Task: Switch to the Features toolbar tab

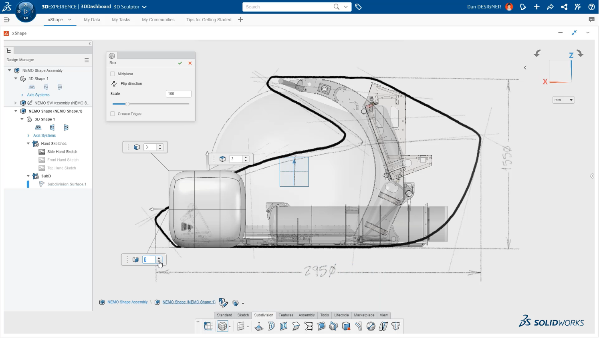Action: [x=286, y=315]
